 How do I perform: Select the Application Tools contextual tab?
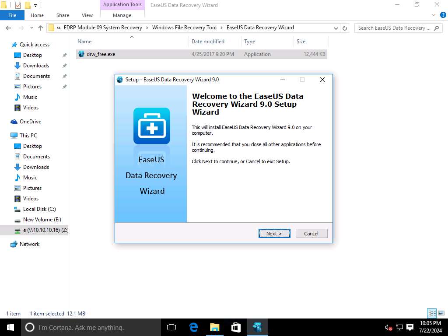coord(122,4)
